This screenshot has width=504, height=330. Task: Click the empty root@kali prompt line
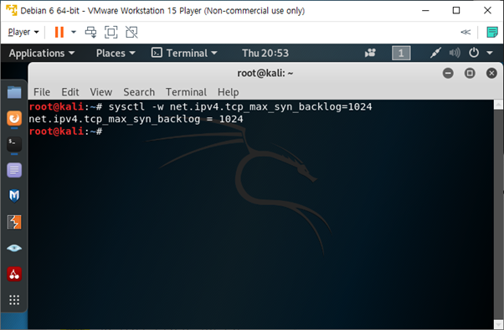65,131
